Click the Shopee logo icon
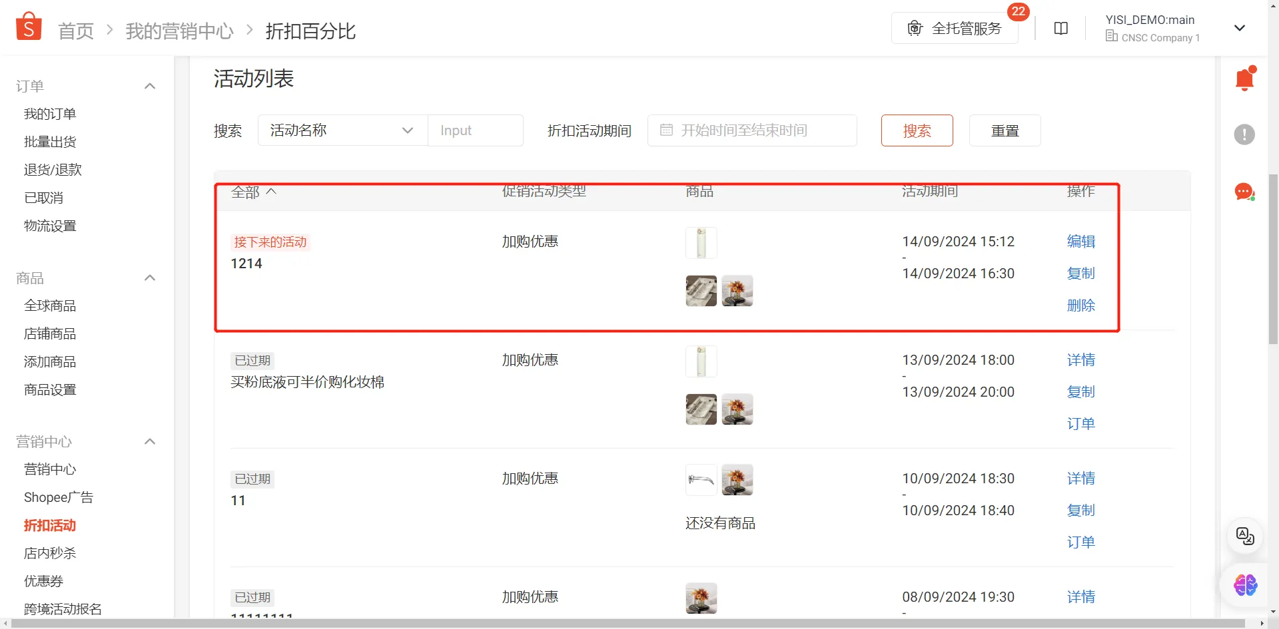This screenshot has width=1279, height=629. (x=28, y=25)
